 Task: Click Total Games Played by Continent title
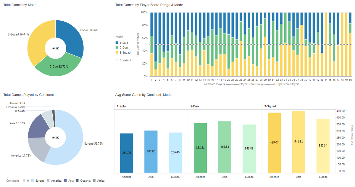click(x=28, y=95)
